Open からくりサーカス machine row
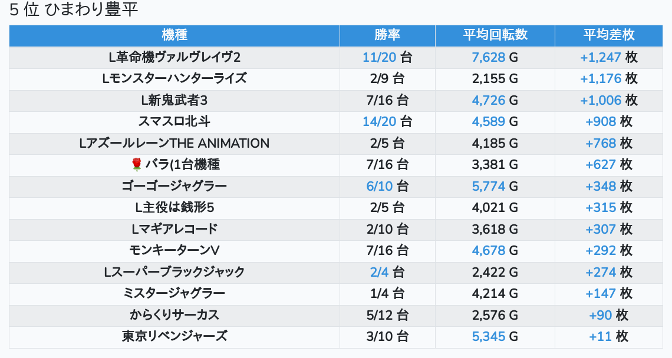Viewport: 672px width, 358px height. 174,315
